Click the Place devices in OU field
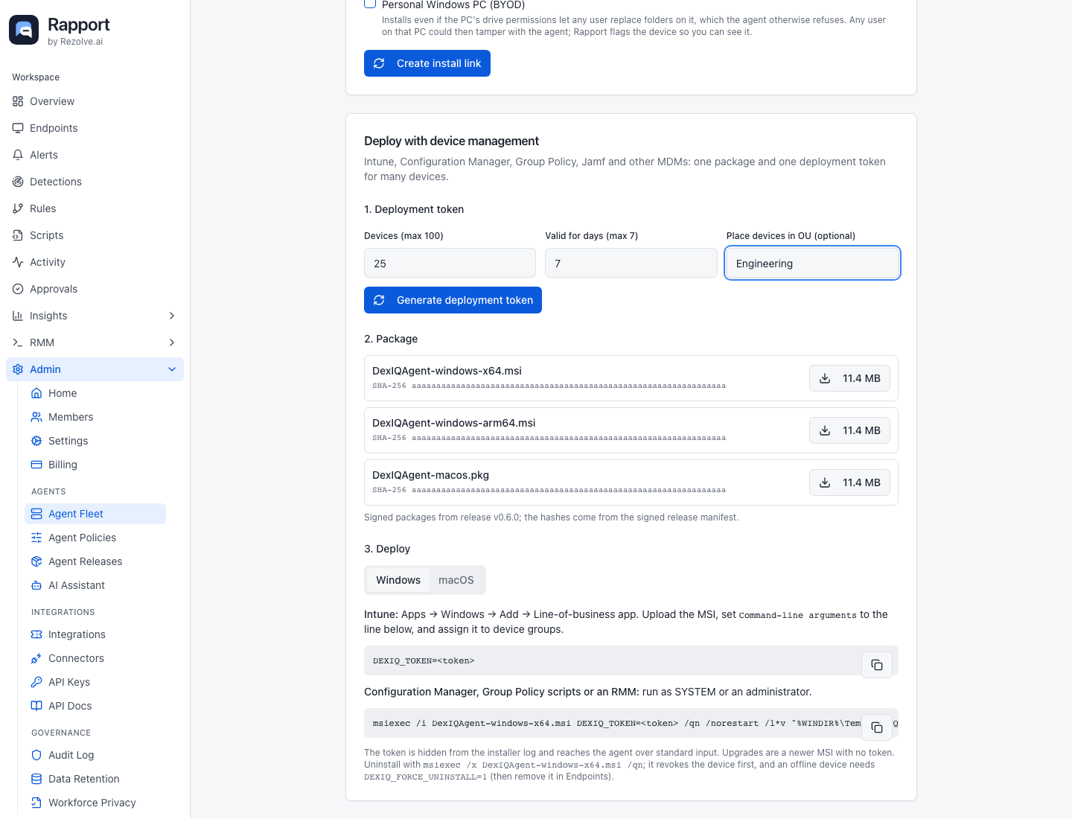The image size is (1072, 819). [x=812, y=263]
